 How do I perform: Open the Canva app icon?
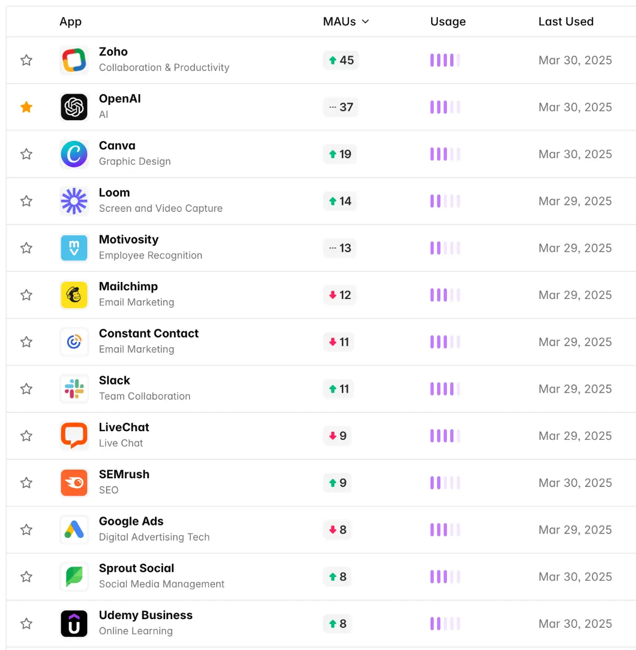click(74, 154)
